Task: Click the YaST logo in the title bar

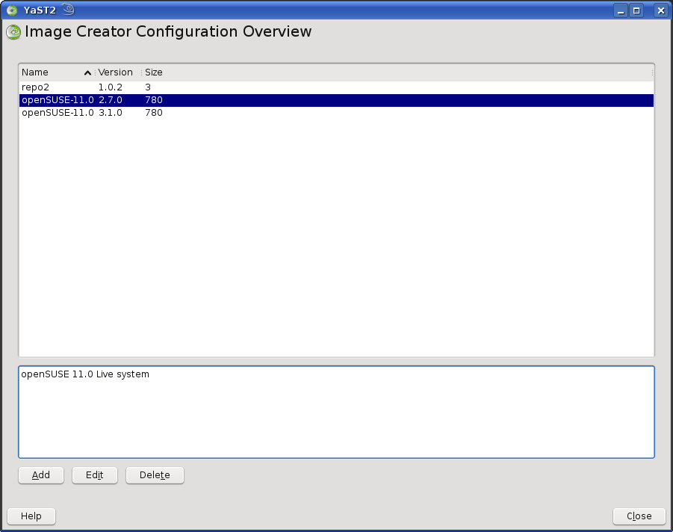Action: [11, 10]
